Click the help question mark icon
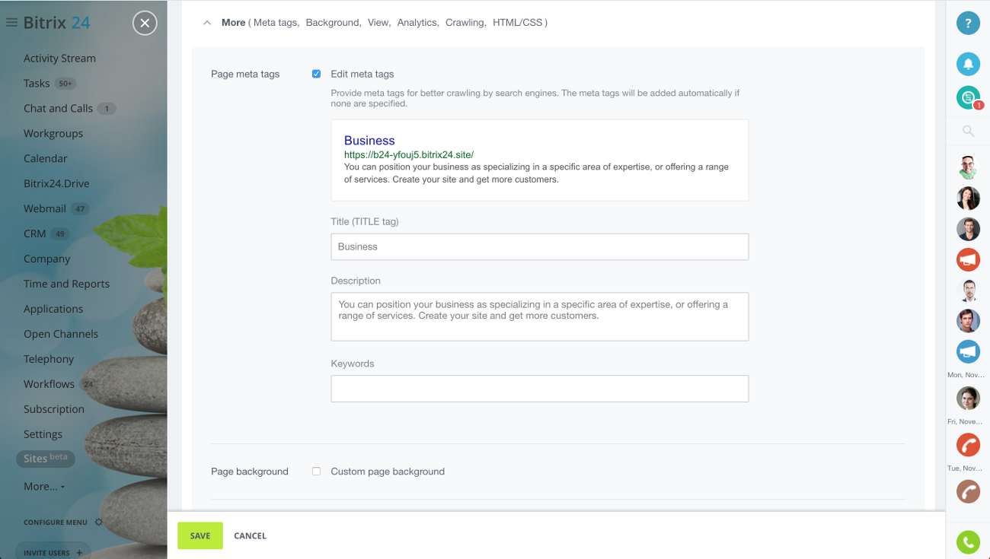Viewport: 990px width, 559px height. (968, 23)
